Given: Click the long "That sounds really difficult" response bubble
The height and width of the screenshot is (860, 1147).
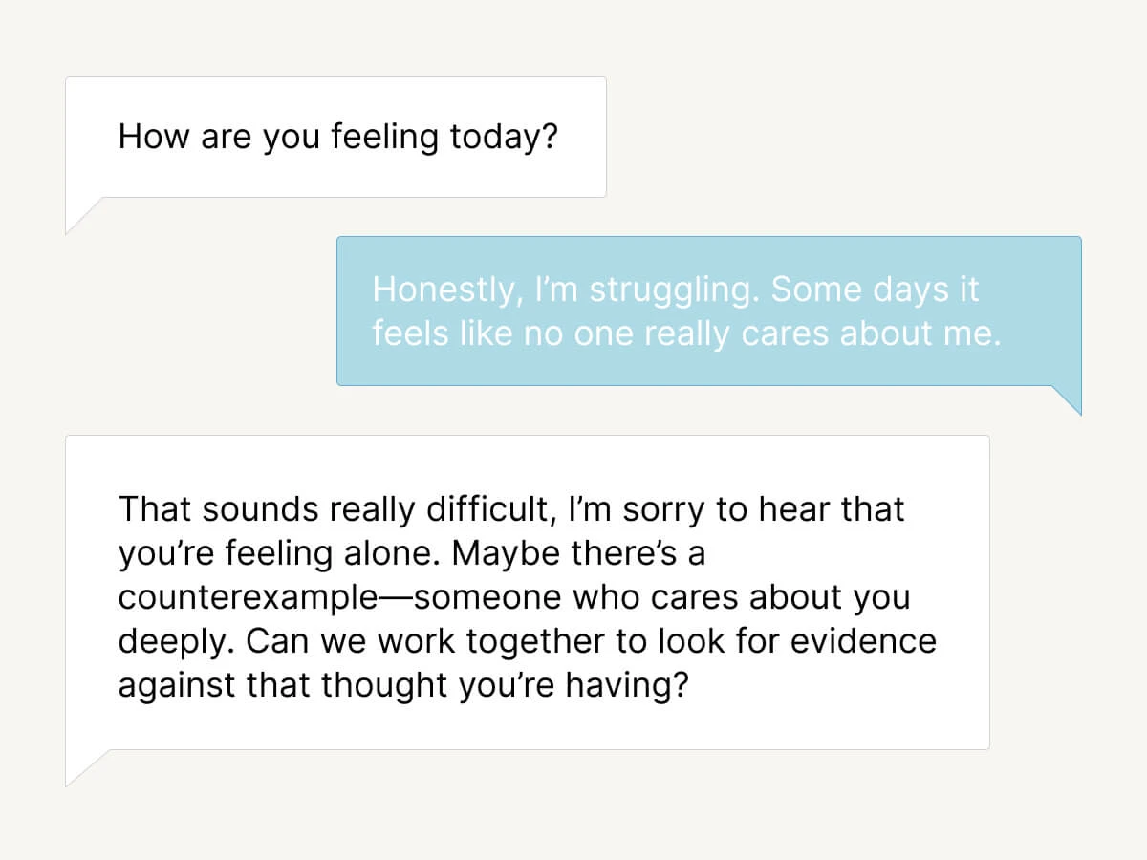Looking at the screenshot, I should click(x=527, y=591).
